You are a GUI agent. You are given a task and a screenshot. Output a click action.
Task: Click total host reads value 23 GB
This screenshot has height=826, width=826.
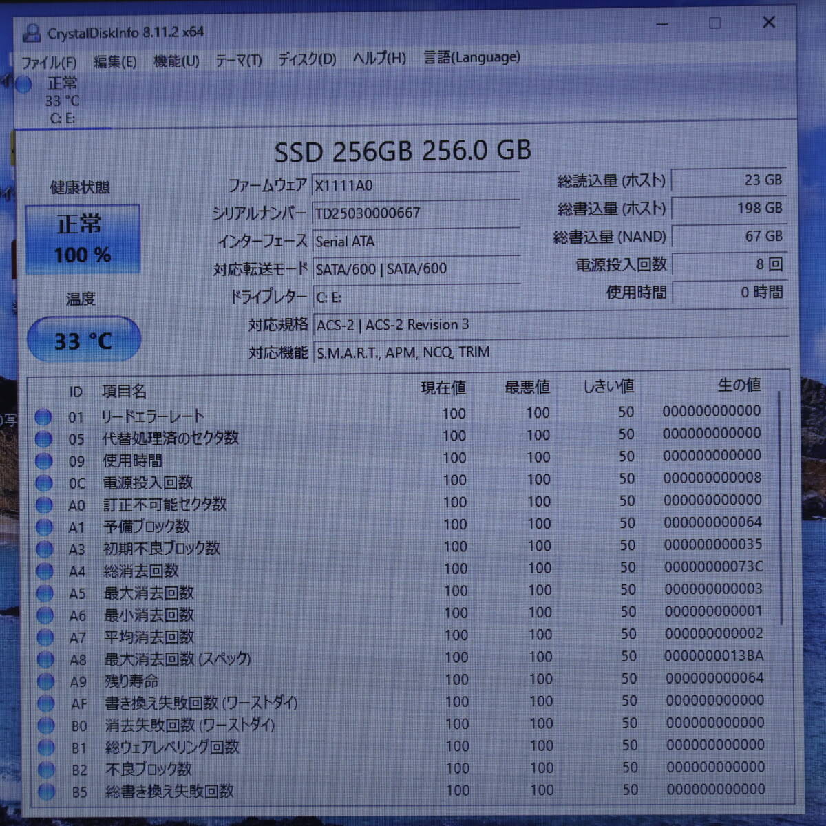tap(729, 180)
